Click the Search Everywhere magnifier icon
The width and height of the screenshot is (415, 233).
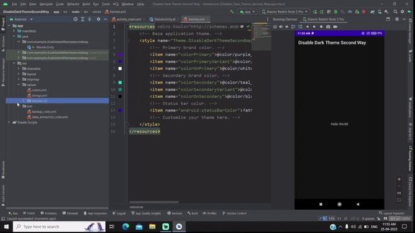click(396, 12)
